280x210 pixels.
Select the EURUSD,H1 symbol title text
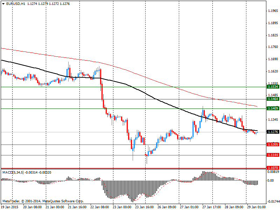pos(16,4)
